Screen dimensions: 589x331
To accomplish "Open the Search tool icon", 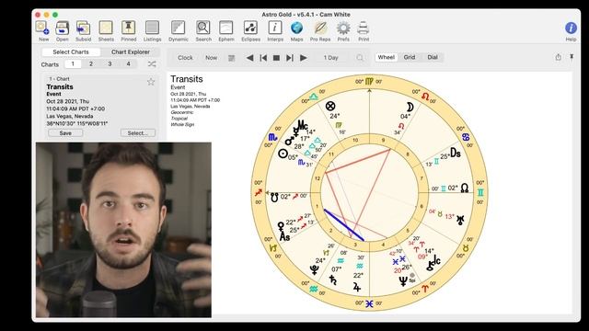I will [x=203, y=28].
